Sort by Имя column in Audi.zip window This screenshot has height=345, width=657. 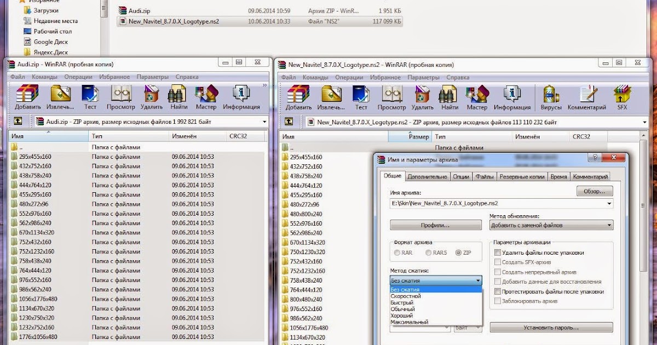pyautogui.click(x=49, y=136)
